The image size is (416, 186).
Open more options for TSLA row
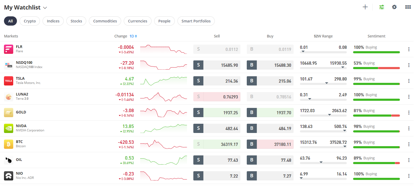click(409, 81)
